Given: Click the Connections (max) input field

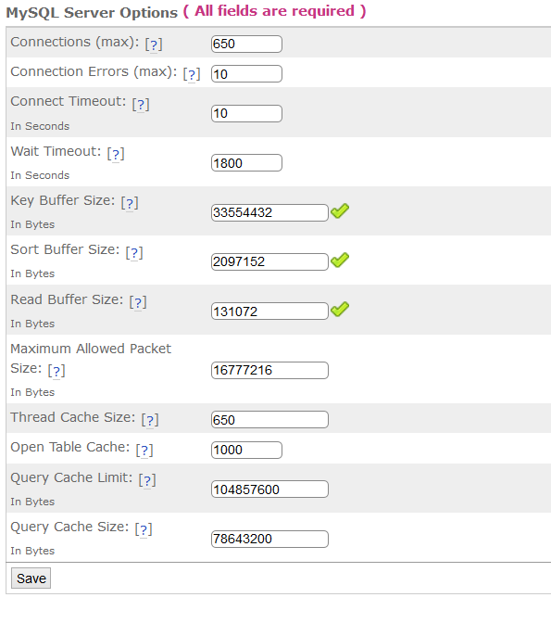Looking at the screenshot, I should 246,44.
